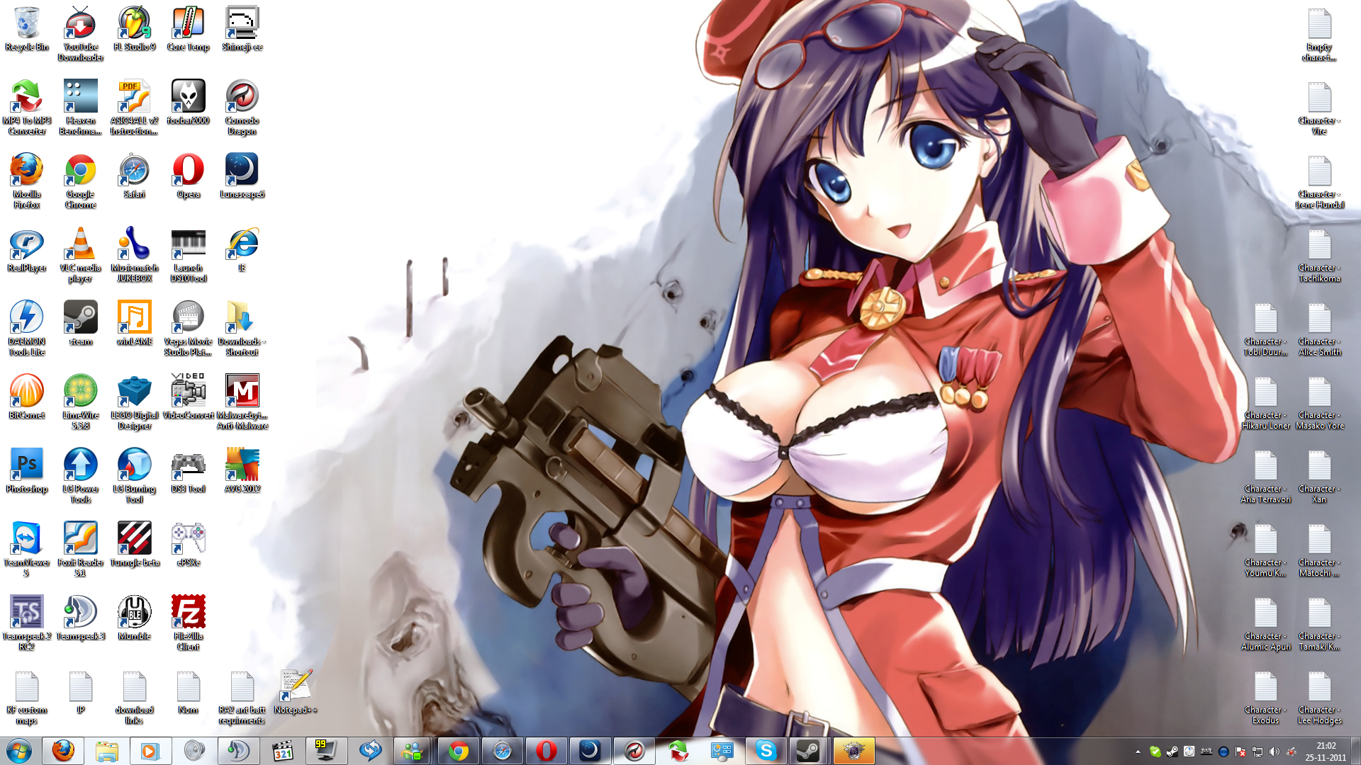Open the TeamViewer 5 shortcut
Viewport: 1361px width, 765px height.
[27, 550]
